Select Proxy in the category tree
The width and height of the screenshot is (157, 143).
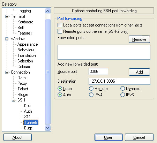click(22, 83)
